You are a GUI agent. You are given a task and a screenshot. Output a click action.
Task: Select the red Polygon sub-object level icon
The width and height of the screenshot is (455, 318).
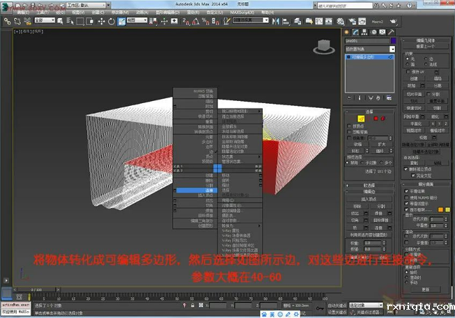[x=376, y=118]
